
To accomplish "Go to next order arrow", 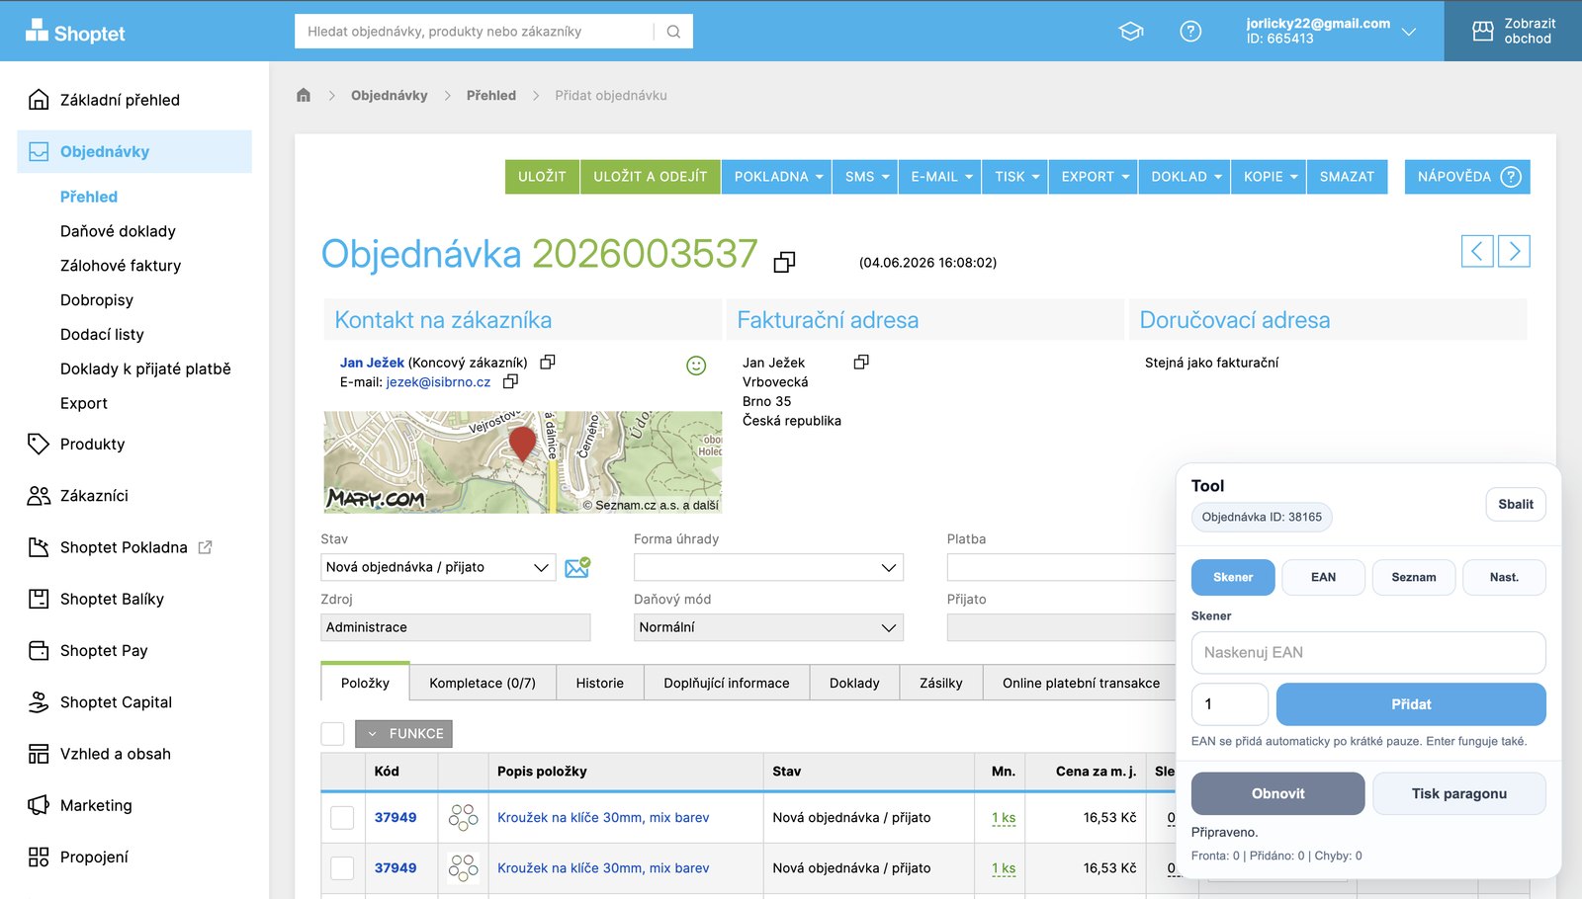I will pos(1514,251).
